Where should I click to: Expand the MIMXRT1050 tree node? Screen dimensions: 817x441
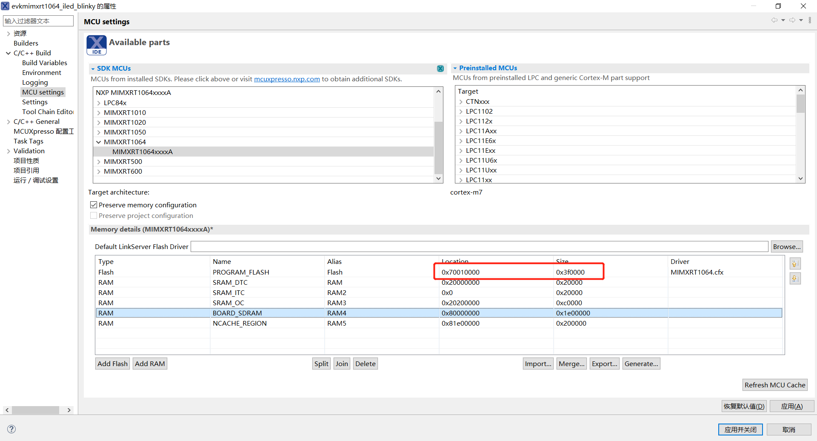click(99, 132)
